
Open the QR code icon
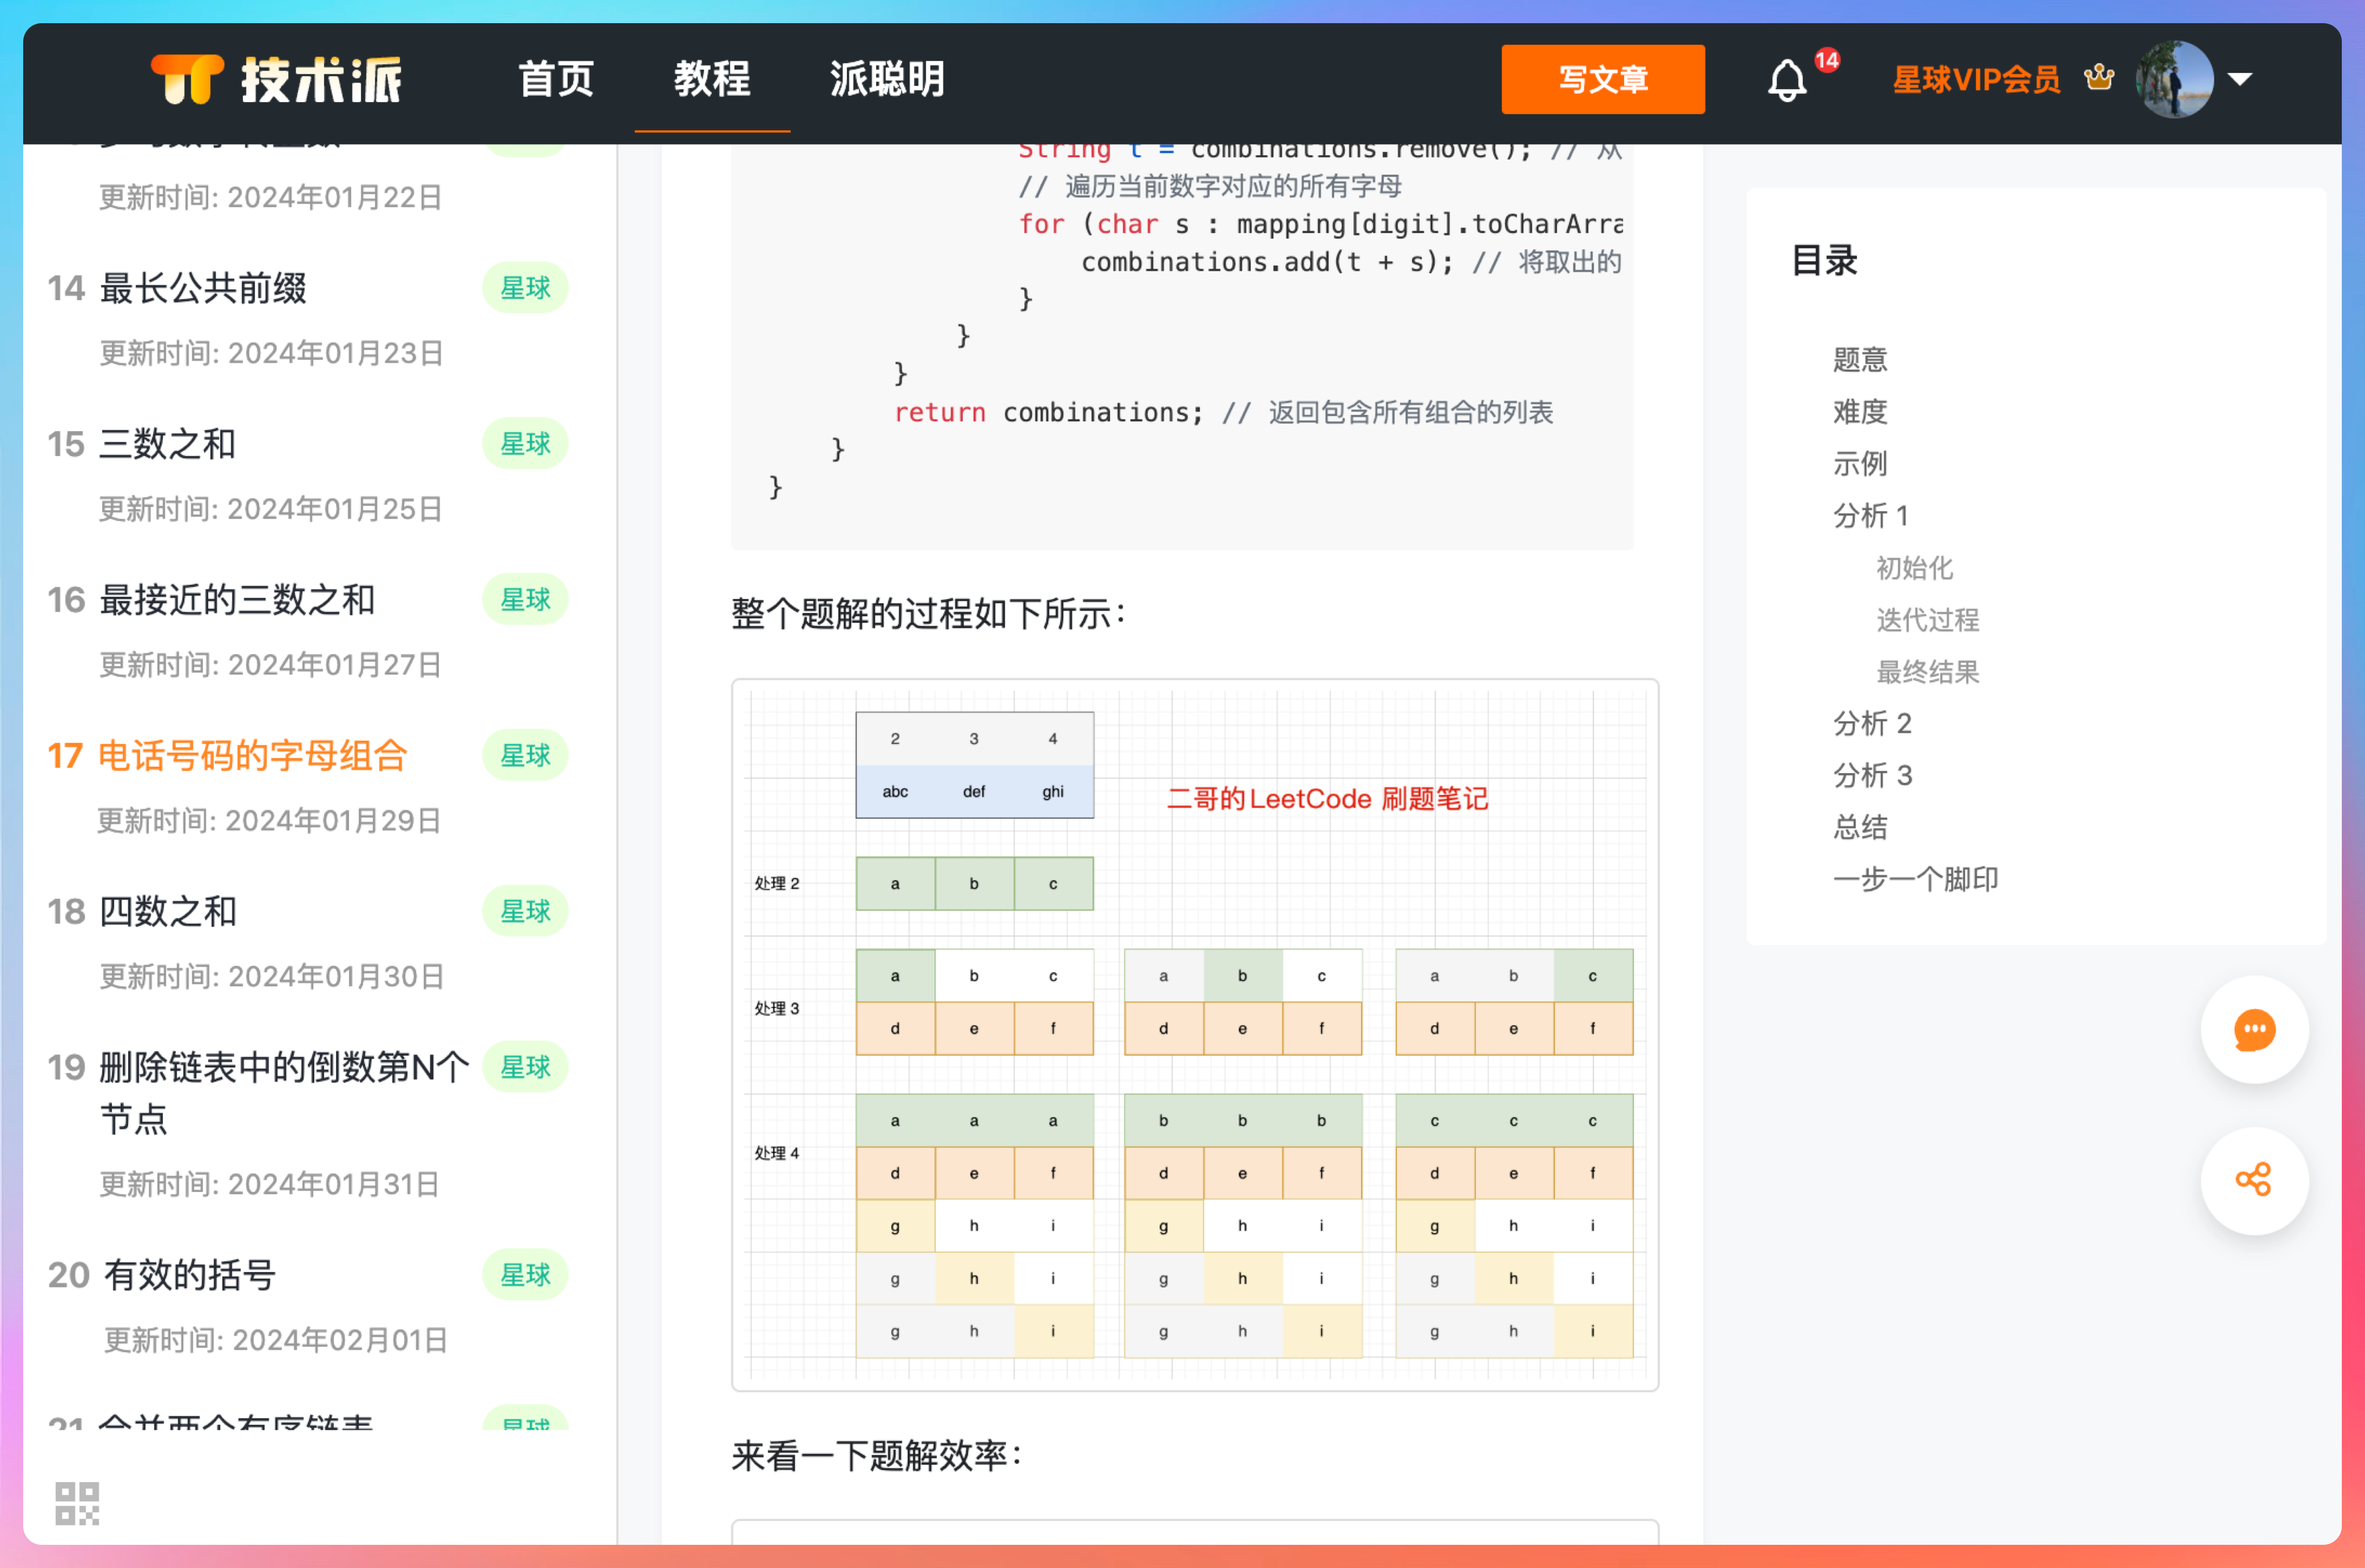(77, 1503)
